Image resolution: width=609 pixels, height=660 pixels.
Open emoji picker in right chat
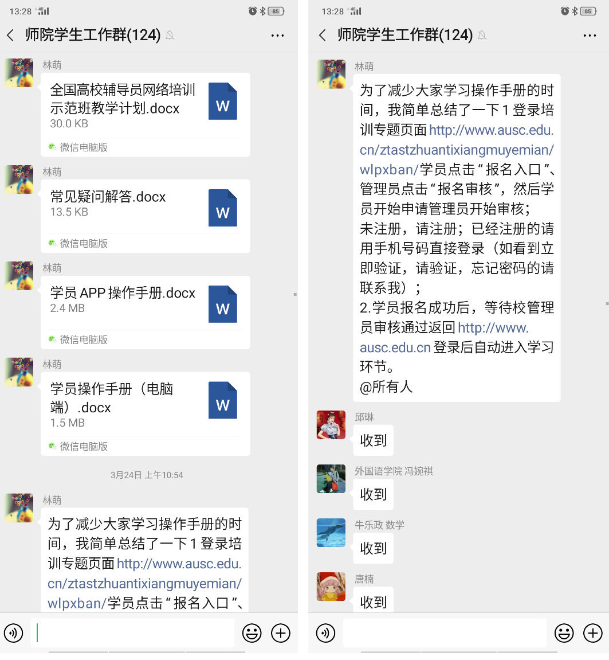point(564,632)
